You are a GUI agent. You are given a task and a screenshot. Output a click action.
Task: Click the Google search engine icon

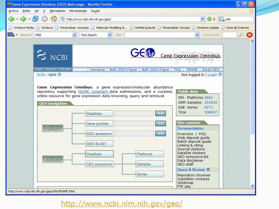(221, 19)
